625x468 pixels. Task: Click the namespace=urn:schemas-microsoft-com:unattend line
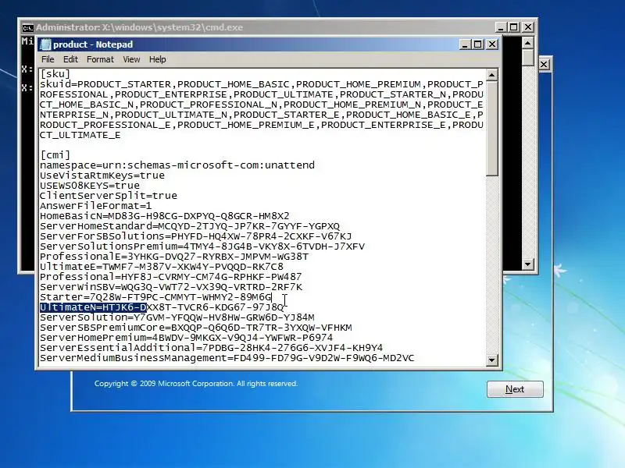[x=177, y=165]
